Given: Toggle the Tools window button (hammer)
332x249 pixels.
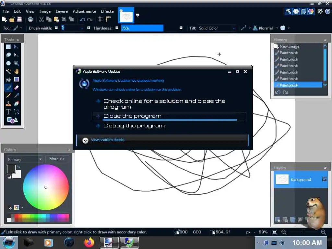Looking at the screenshot, I should [288, 11].
